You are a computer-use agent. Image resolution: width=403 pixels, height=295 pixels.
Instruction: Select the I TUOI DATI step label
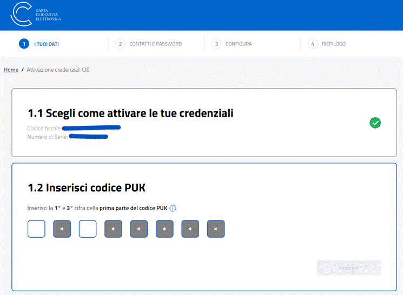(x=47, y=44)
